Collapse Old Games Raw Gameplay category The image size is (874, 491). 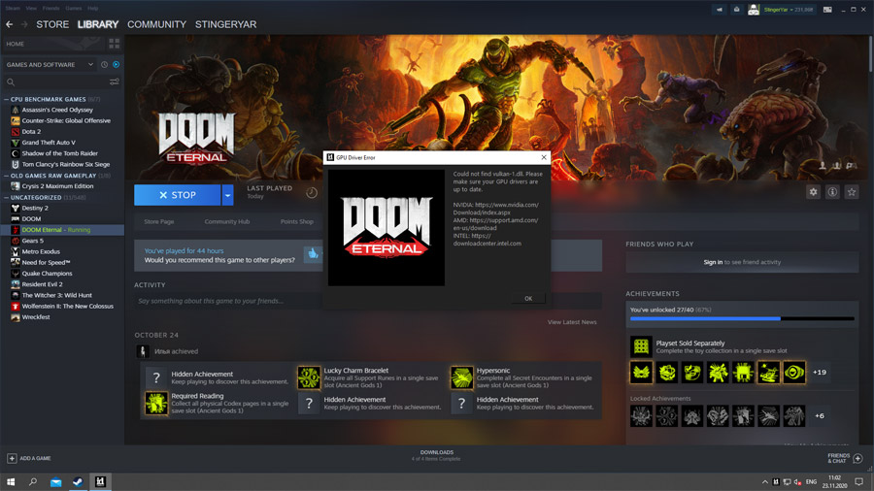pos(6,176)
